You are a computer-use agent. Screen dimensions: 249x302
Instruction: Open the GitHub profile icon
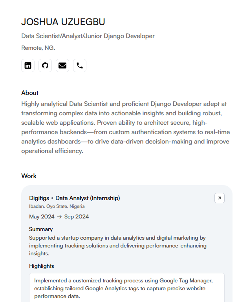[45, 65]
